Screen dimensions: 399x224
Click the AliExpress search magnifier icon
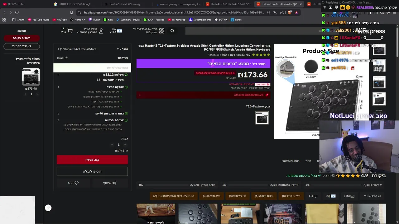[x=172, y=31]
